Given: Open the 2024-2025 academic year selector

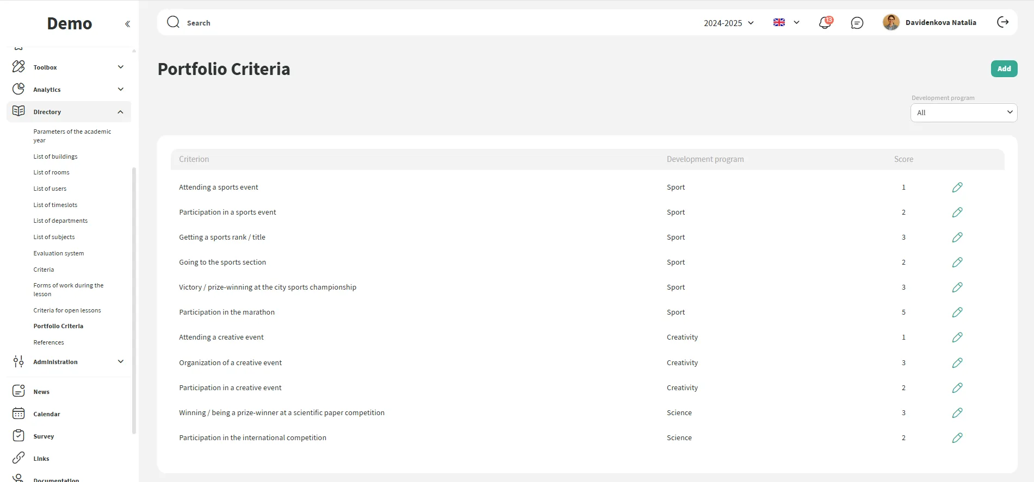Looking at the screenshot, I should [x=728, y=23].
